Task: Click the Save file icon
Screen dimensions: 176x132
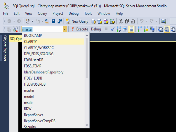Action: [x=53, y=21]
